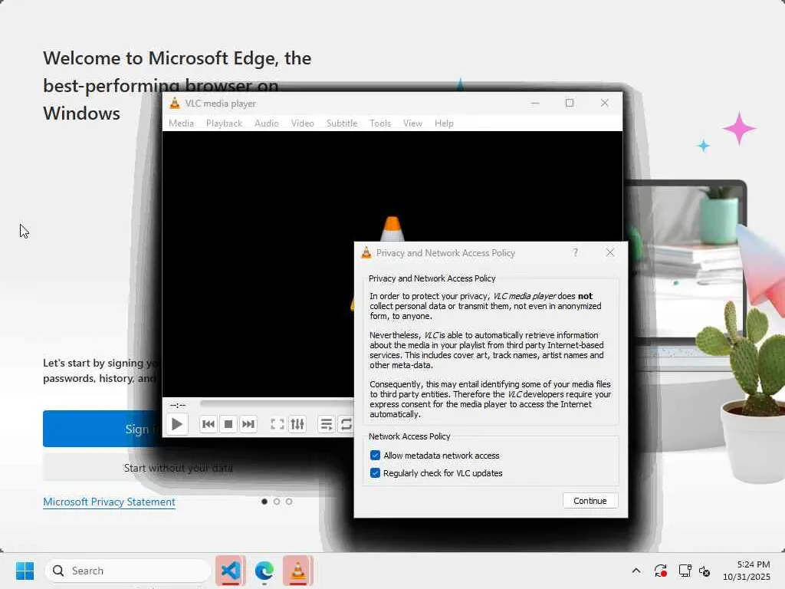785x589 pixels.
Task: Open the extended settings equalizer icon
Action: 297,424
